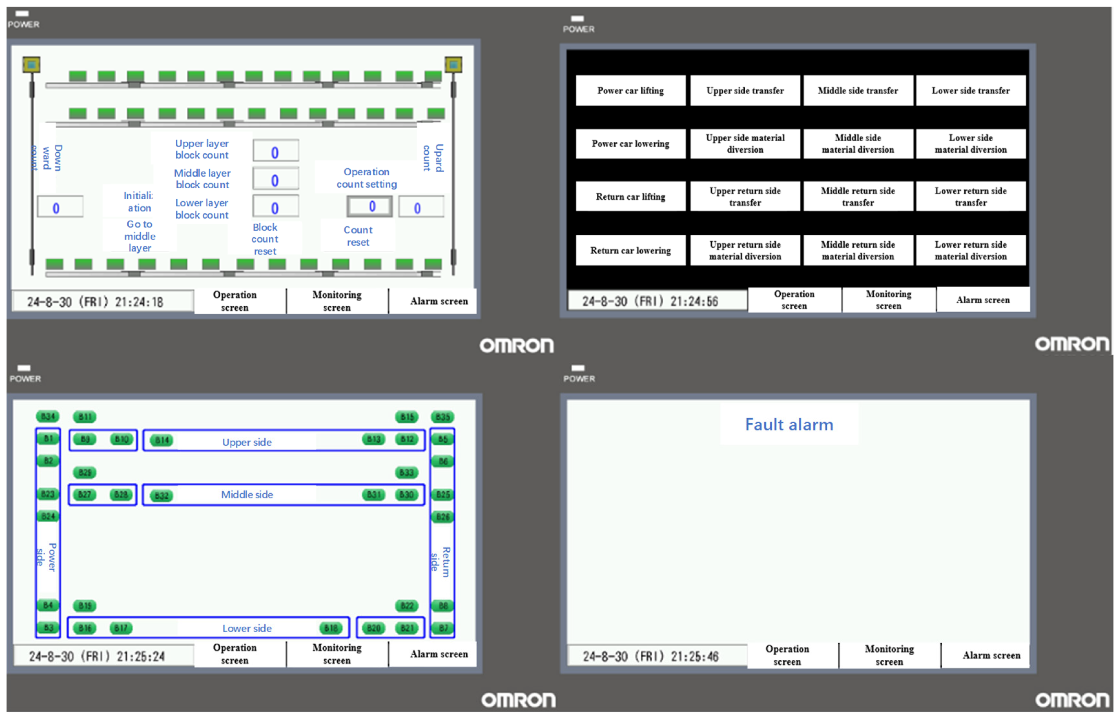
Task: Open Alarm screen tab on top-left panel
Action: [439, 302]
